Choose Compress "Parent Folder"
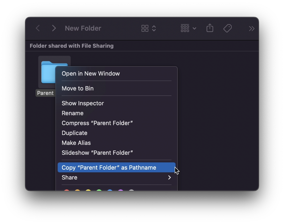 [116, 123]
